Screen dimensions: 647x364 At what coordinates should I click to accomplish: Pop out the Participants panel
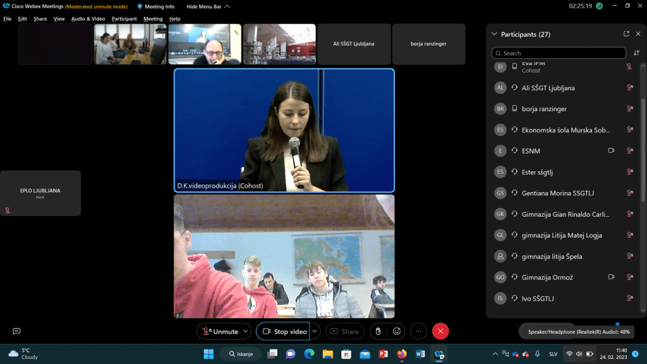(626, 34)
